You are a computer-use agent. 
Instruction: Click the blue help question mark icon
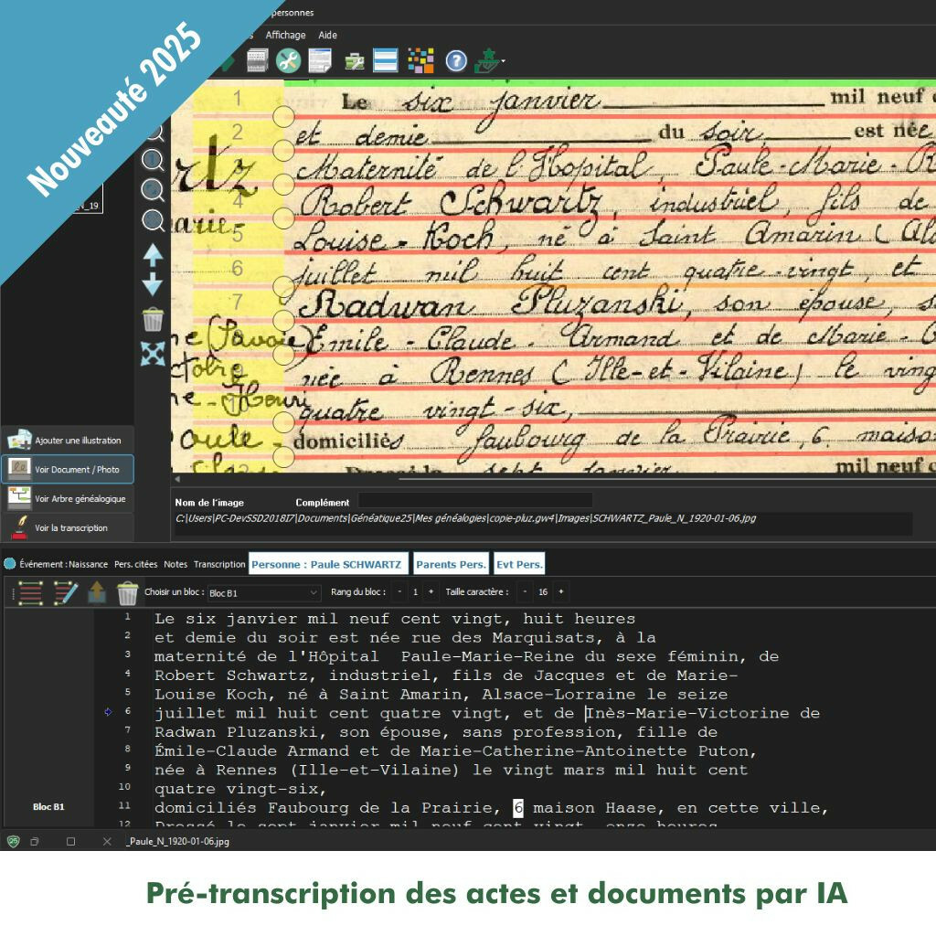coord(456,61)
